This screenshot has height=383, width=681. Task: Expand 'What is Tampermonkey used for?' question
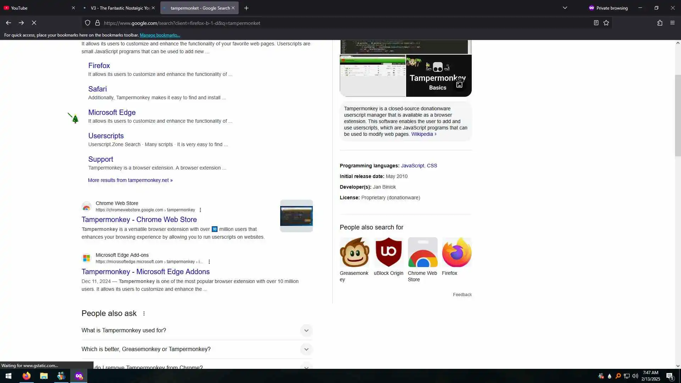(306, 331)
